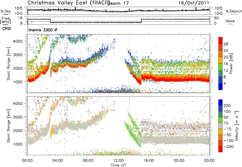Click 'Slant Range [km]' label of velocity panel
This screenshot has height=167, width=242.
[x=8, y=126]
